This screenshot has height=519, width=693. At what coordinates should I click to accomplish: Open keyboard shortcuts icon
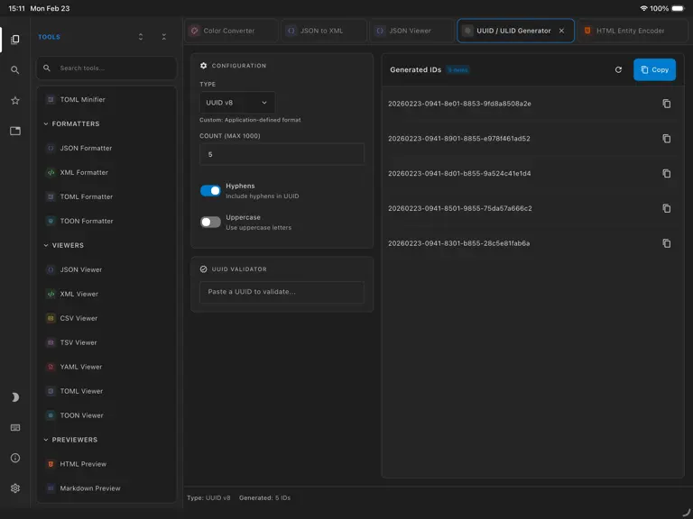point(15,428)
